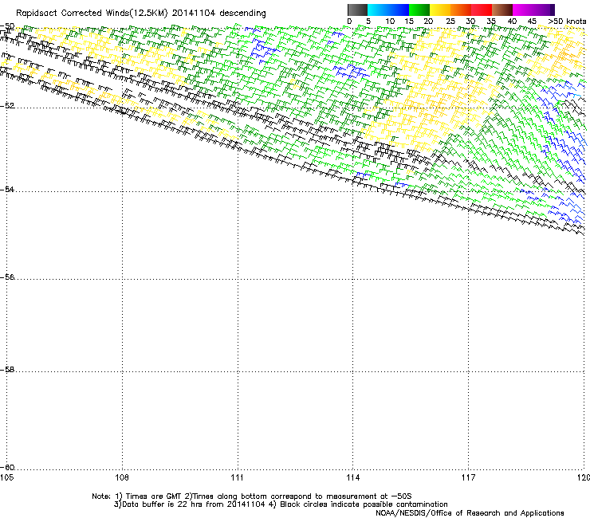This screenshot has height=518, width=590.
Task: Click the latitude label -52
Action: point(7,105)
